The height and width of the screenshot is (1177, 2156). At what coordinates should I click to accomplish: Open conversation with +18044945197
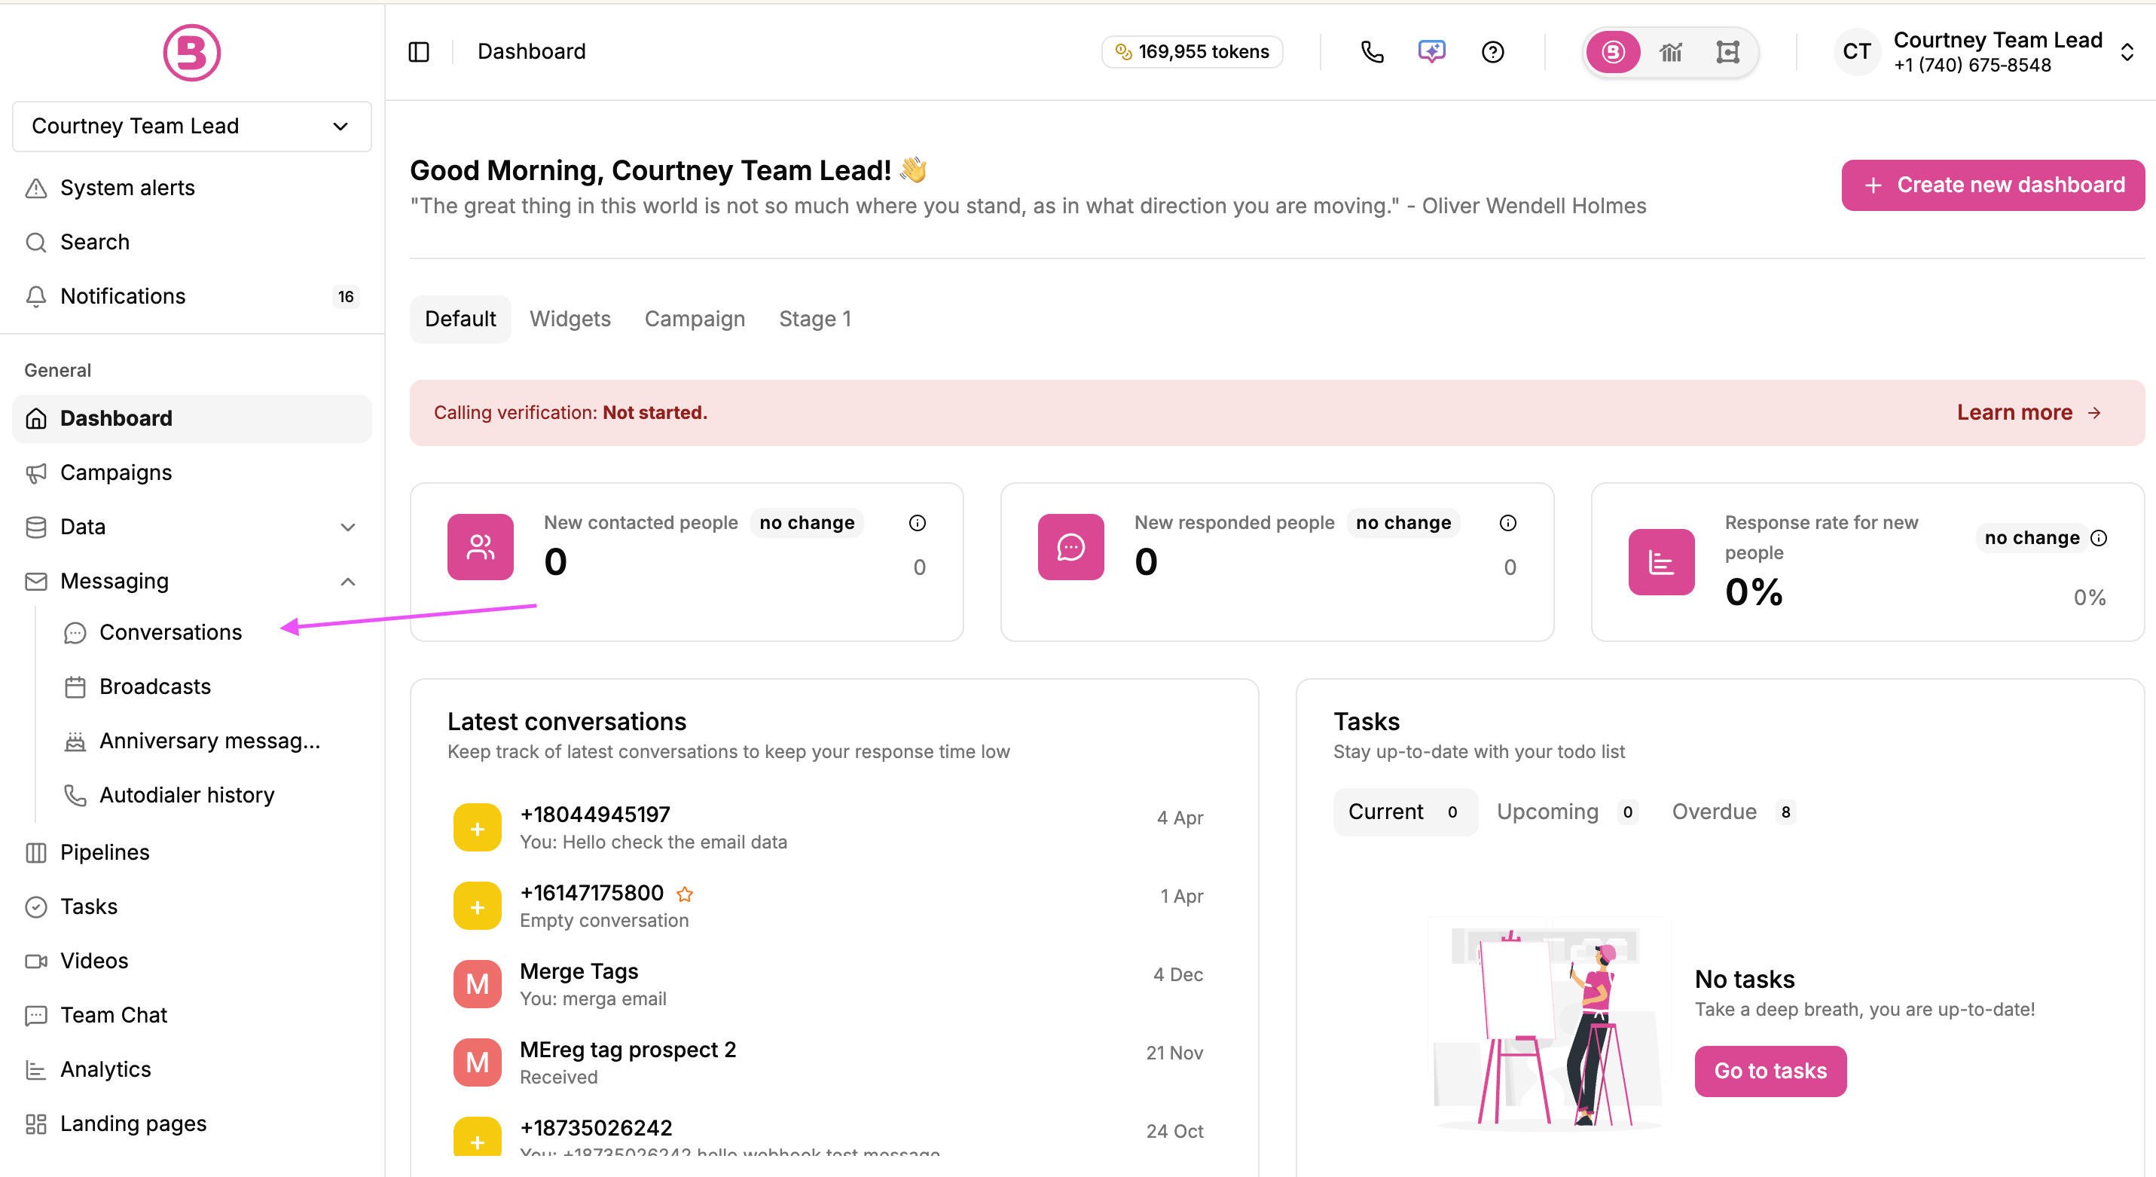(x=829, y=828)
